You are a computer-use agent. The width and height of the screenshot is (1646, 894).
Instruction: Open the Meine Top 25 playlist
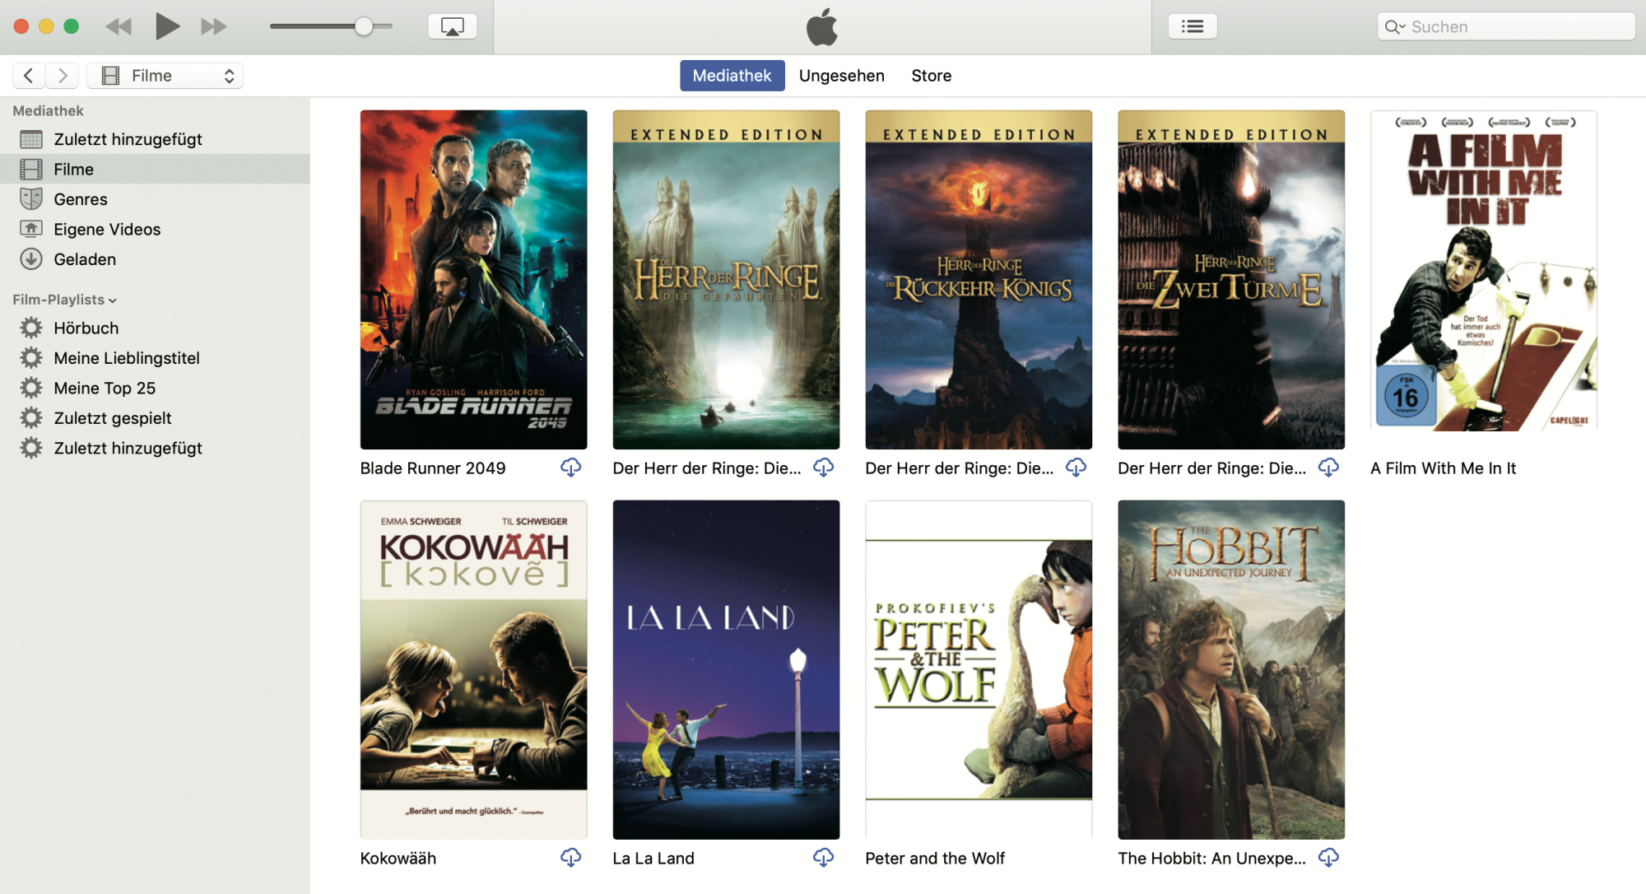(104, 388)
